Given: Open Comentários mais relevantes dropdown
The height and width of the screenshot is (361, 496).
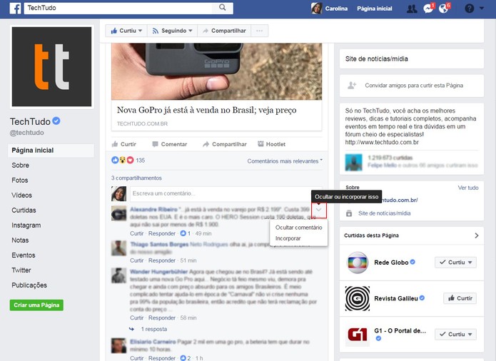Looking at the screenshot, I should click(x=285, y=161).
